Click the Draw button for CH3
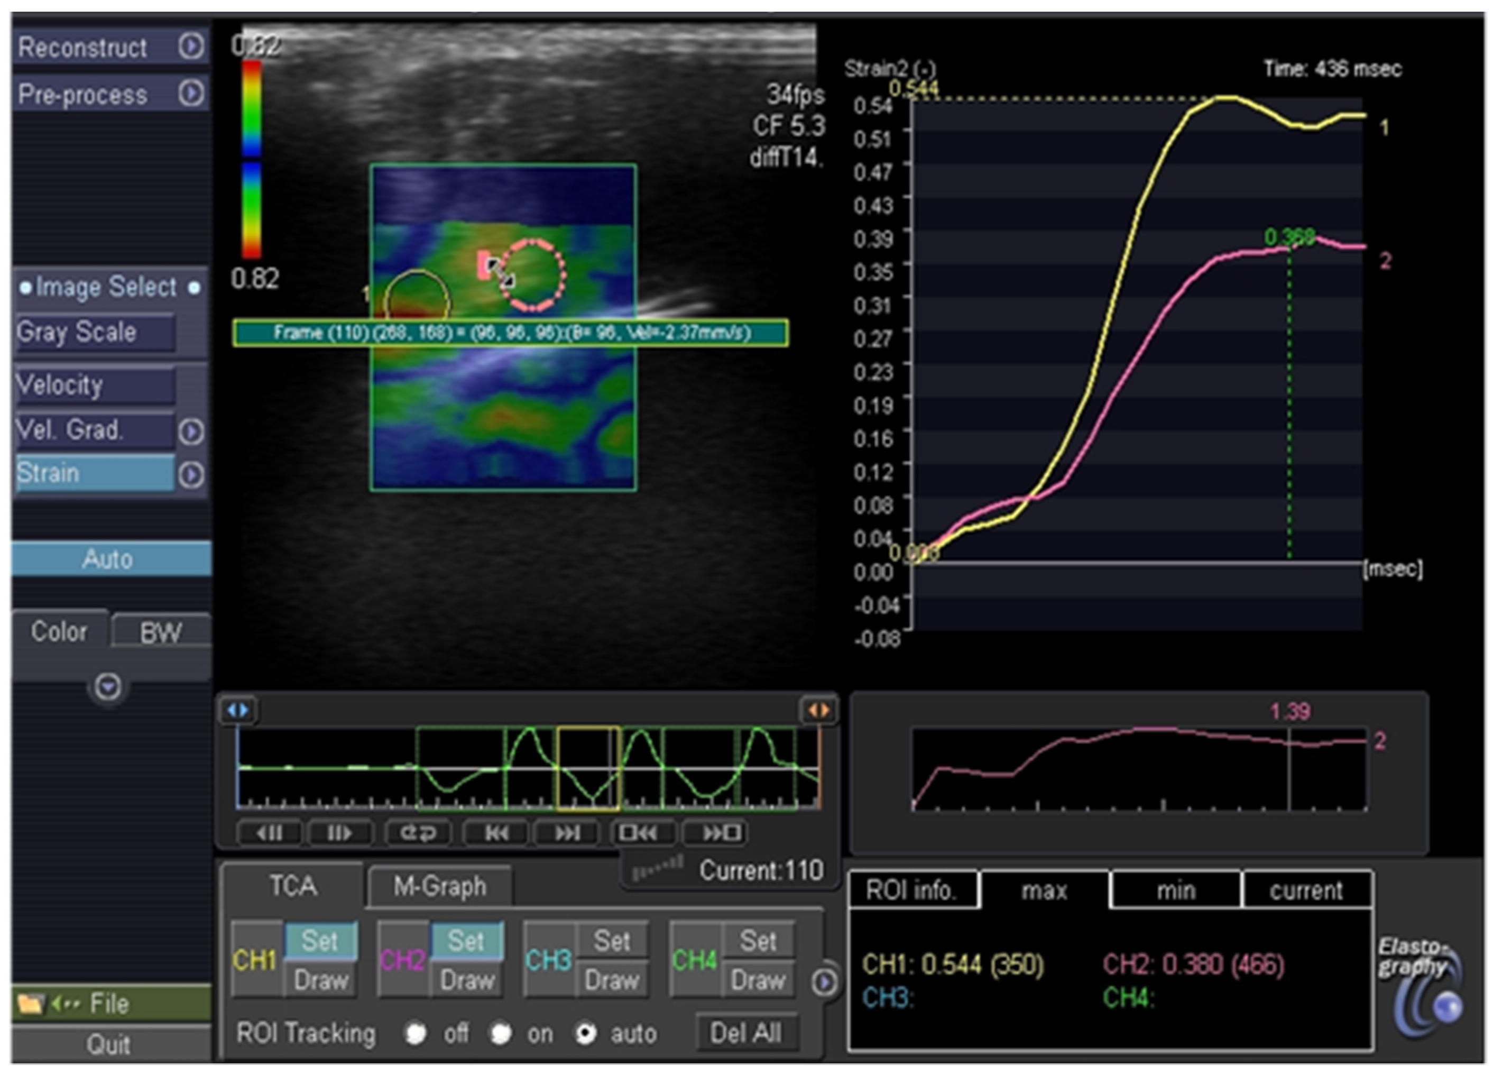This screenshot has height=1075, width=1493. tap(613, 980)
